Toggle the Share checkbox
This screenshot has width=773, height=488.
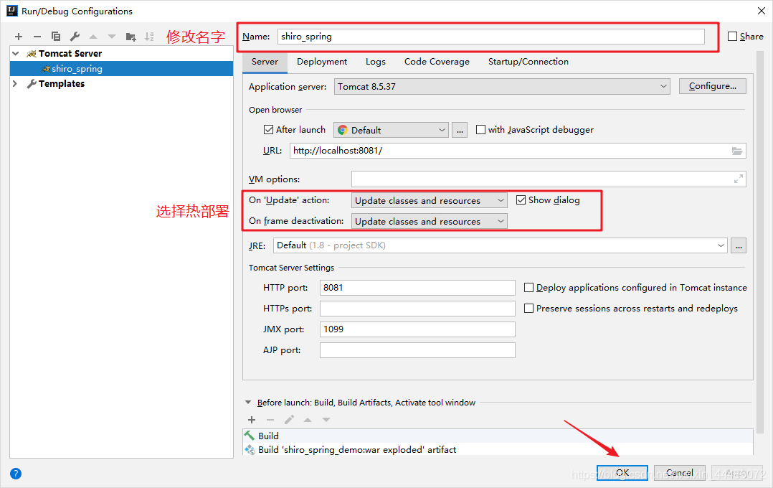(733, 37)
